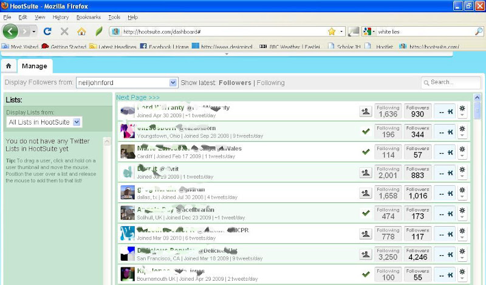Open the Bookmarks menu
486x285 pixels.
(89, 17)
